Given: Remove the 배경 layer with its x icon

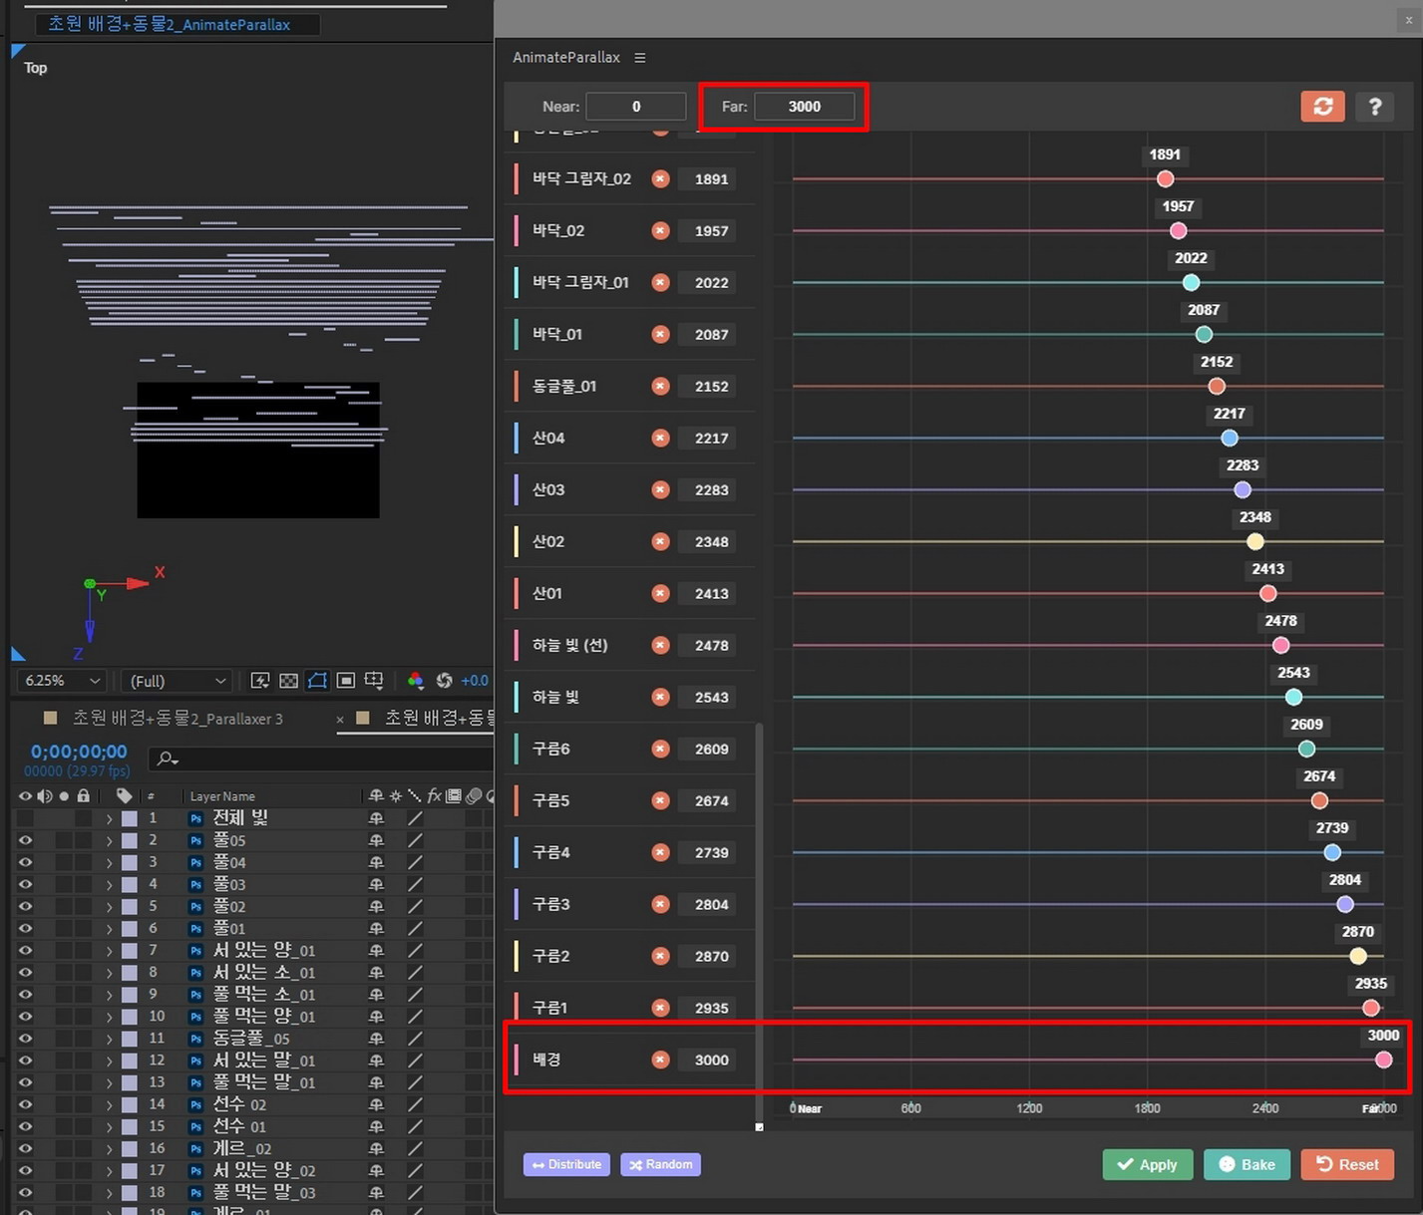Looking at the screenshot, I should [660, 1060].
